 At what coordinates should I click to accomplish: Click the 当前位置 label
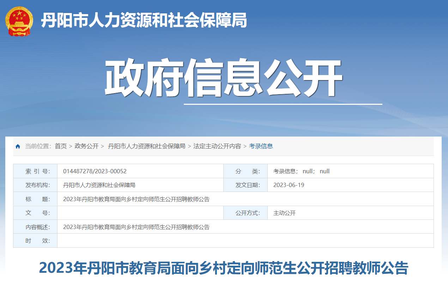(38, 146)
